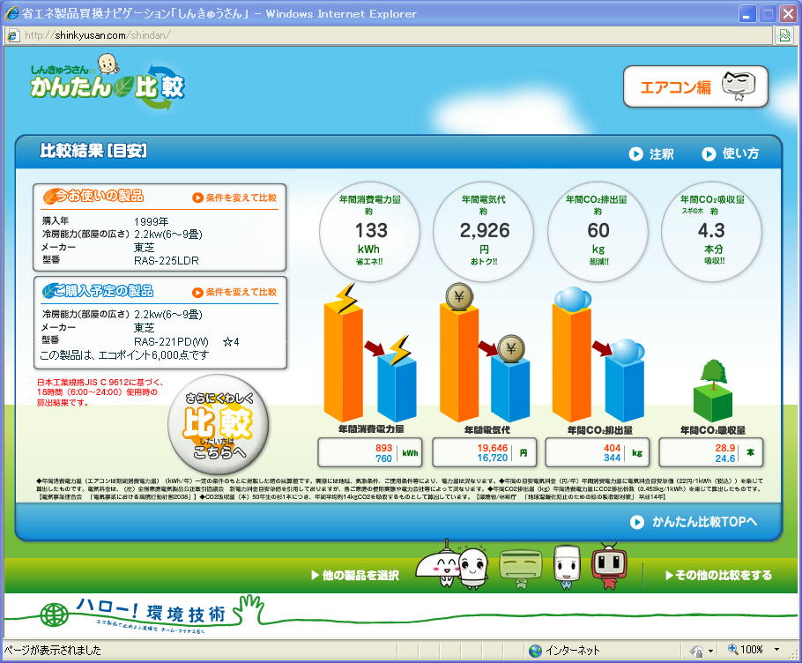This screenshot has height=663, width=802.
Task: Choose その他の比較をする
Action: (x=718, y=575)
